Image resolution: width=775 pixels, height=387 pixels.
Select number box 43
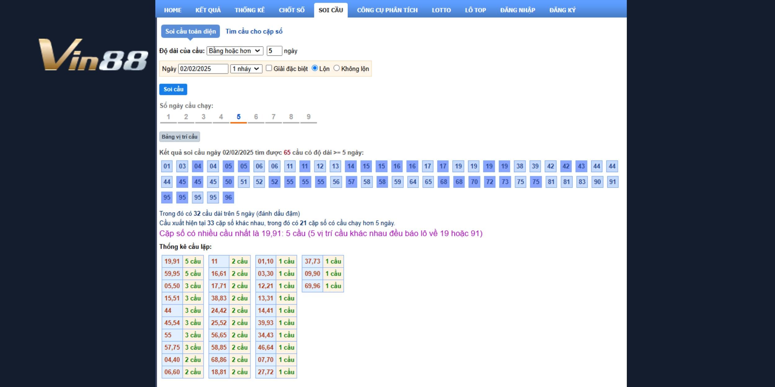(581, 166)
